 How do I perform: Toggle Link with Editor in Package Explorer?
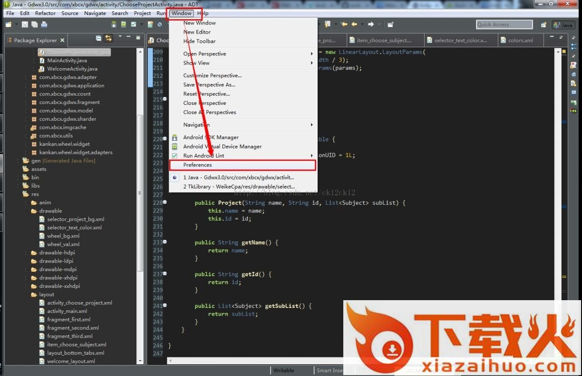tap(108, 38)
